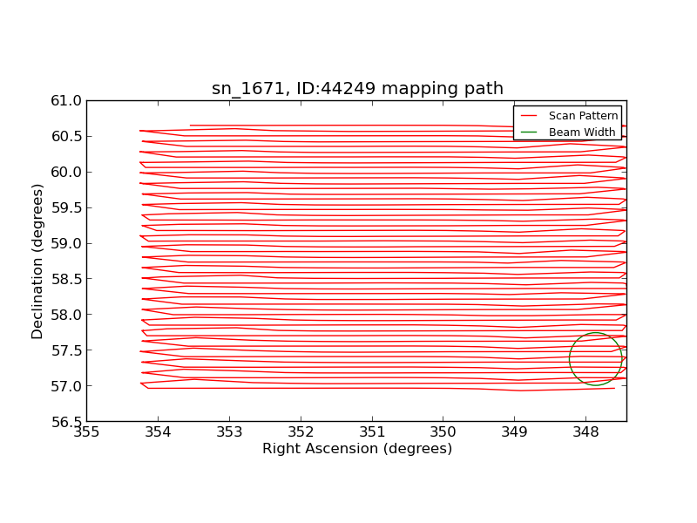
Task: Click the x-axis tick label 349
Action: click(515, 431)
